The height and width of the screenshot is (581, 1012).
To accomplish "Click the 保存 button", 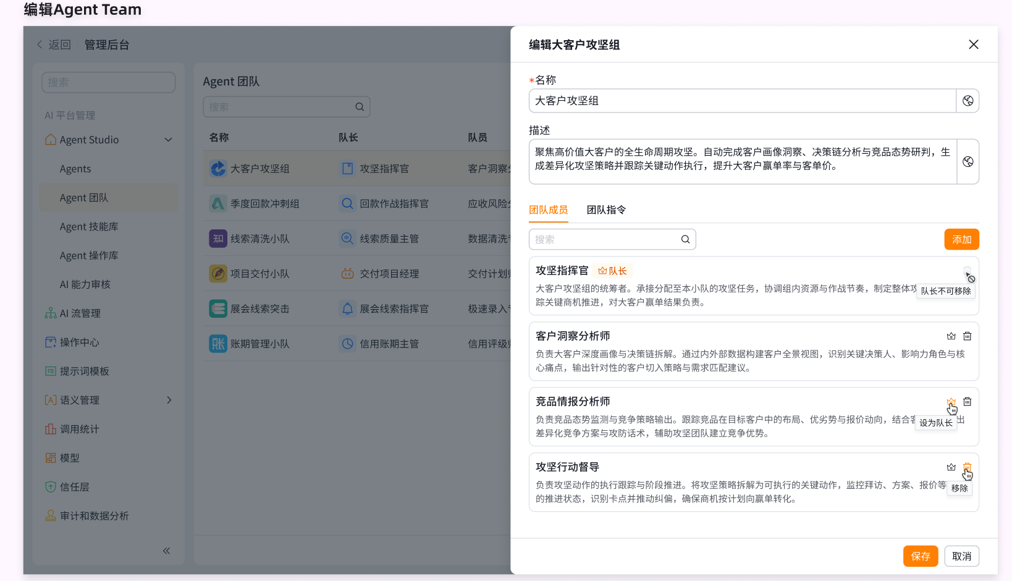I will tap(921, 556).
